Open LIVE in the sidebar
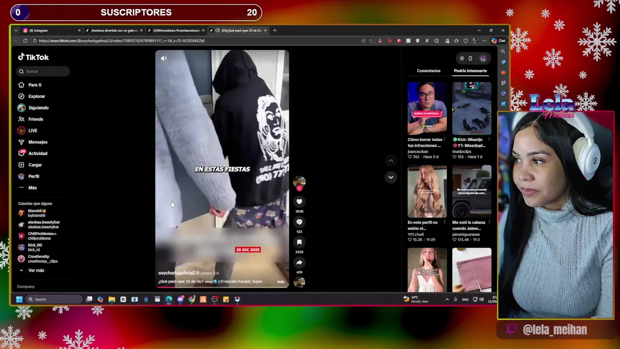 (28, 130)
